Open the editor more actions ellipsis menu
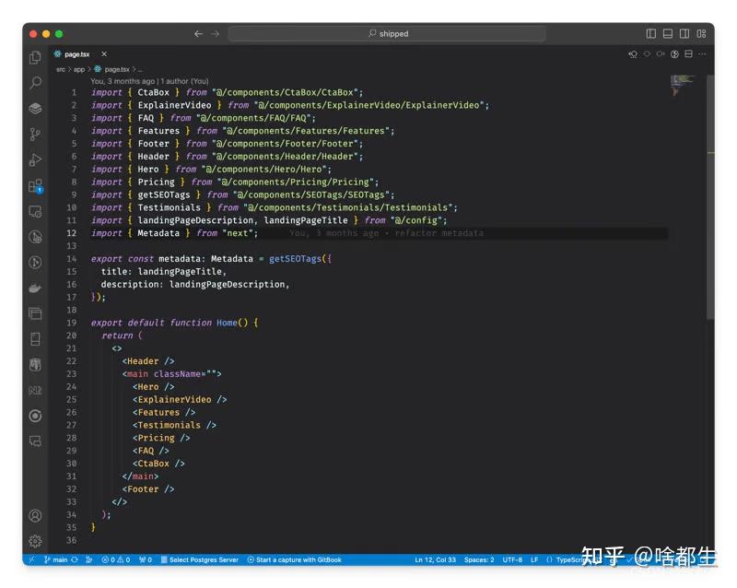 click(x=701, y=54)
